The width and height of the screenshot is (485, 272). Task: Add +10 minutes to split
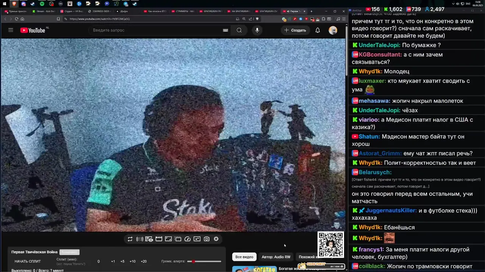pos(133,261)
